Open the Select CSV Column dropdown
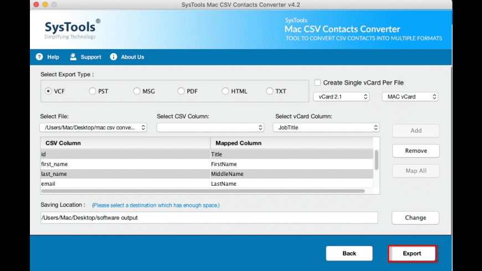Image resolution: width=482 pixels, height=271 pixels. (211, 127)
